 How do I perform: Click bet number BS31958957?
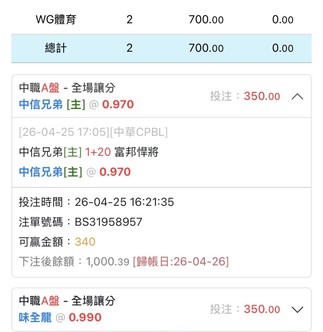pos(108,222)
